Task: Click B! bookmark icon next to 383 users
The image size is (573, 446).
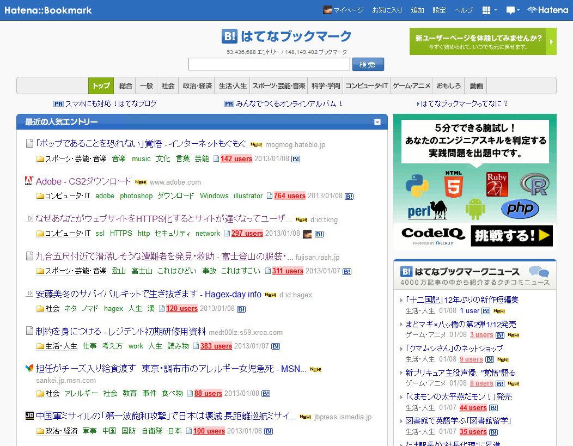Action: (x=276, y=346)
